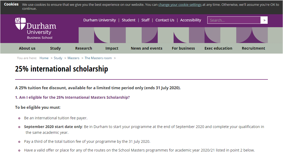The image size is (283, 156).
Task: Visit the Staff link in header
Action: (145, 20)
